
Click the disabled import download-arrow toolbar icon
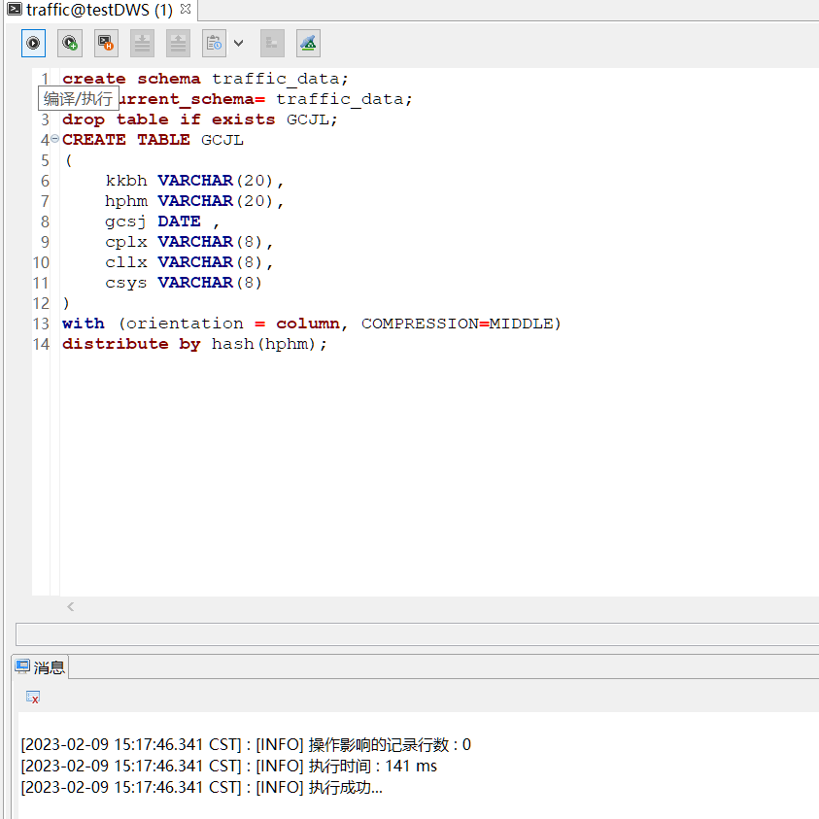coord(142,44)
